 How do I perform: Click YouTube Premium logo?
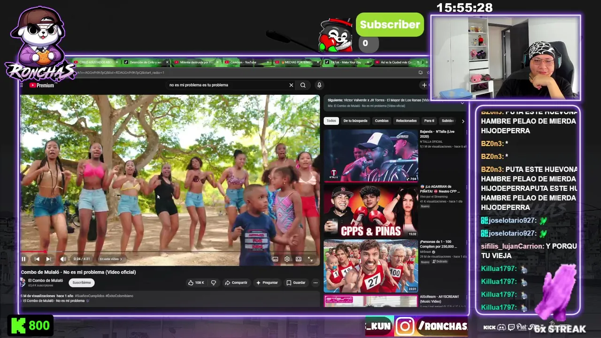(41, 85)
